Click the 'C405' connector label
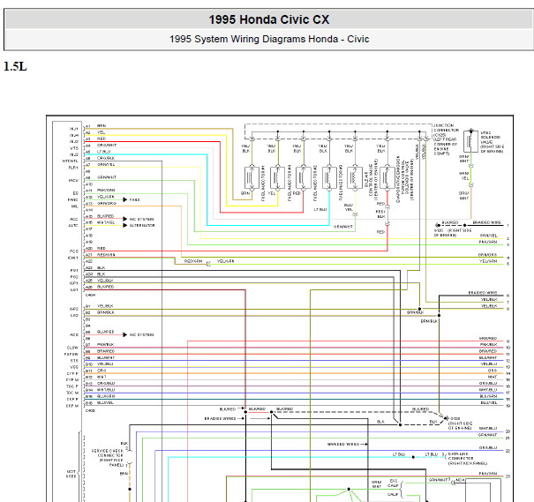This screenshot has width=534, height=502. [x=90, y=411]
